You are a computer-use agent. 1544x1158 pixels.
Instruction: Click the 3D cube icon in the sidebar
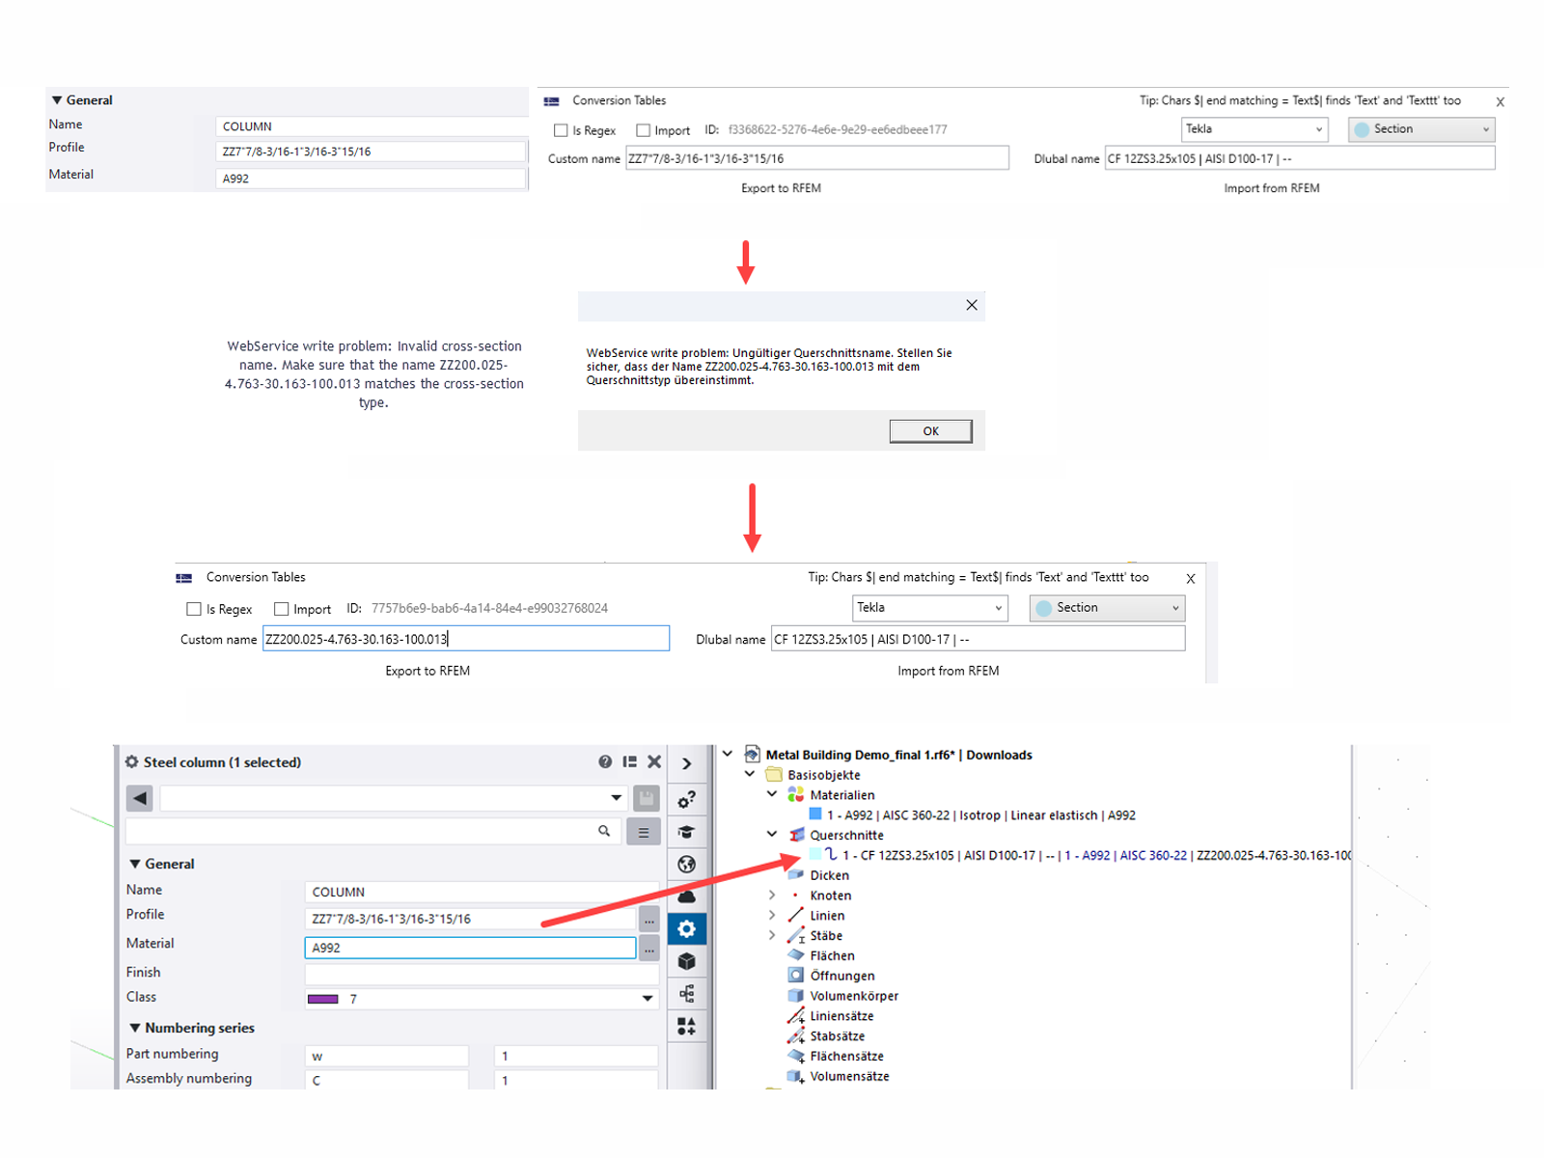(x=687, y=961)
